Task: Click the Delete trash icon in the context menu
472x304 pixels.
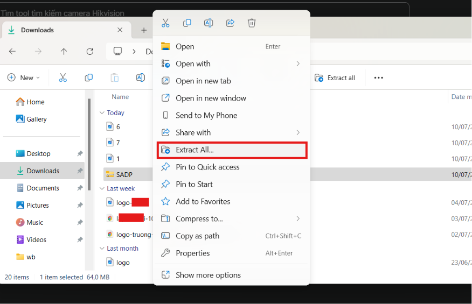Action: [252, 23]
